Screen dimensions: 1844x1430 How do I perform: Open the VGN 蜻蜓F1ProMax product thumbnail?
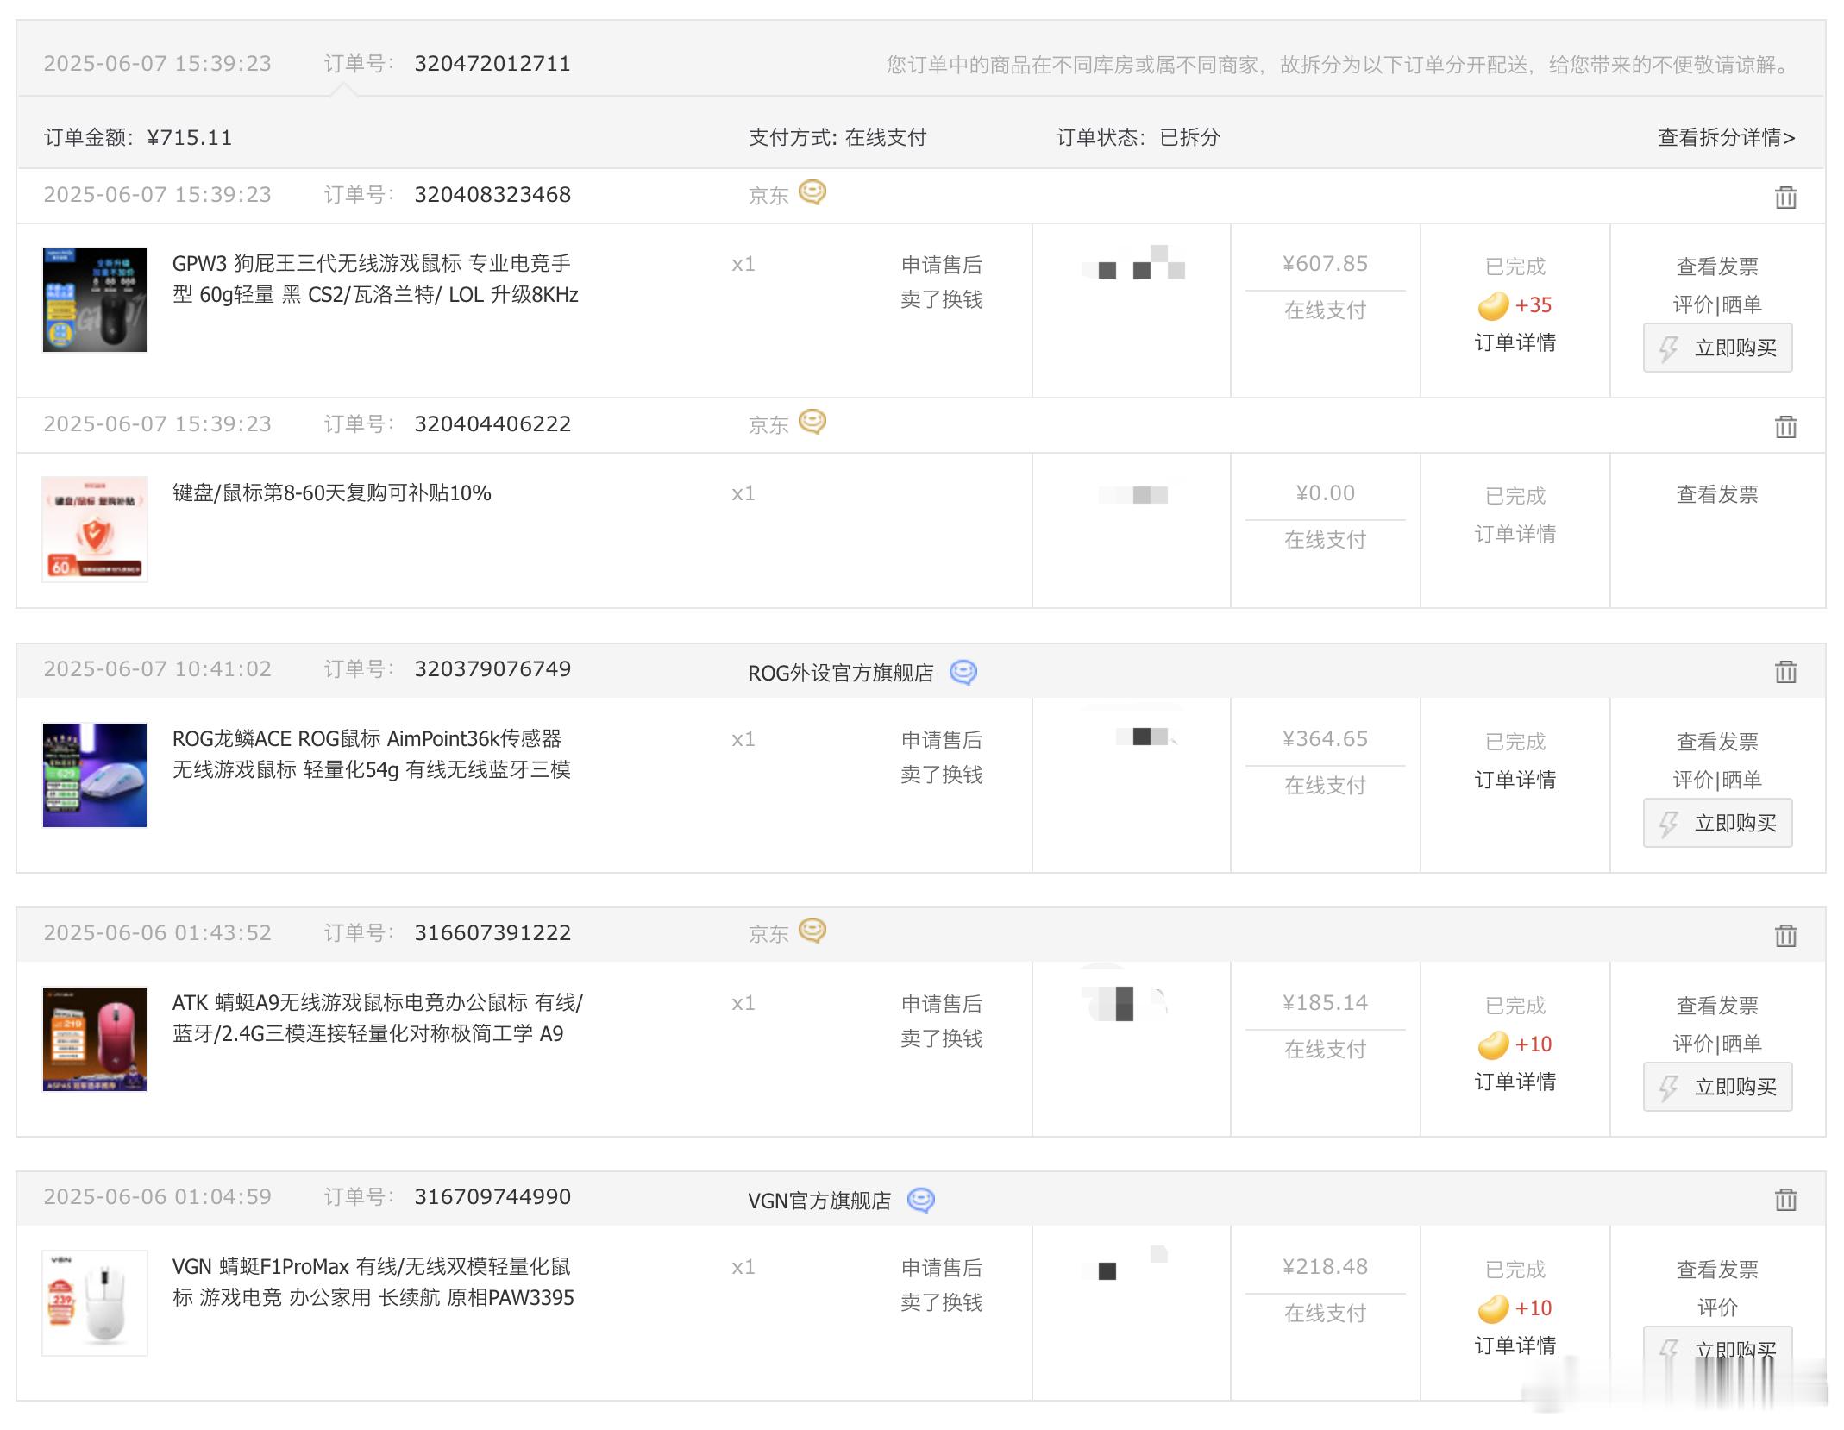click(95, 1302)
